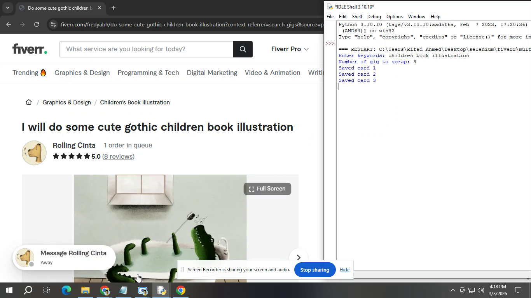Expand the hidden system tray icons
Viewport: 531px width, 298px height.
tap(452, 290)
